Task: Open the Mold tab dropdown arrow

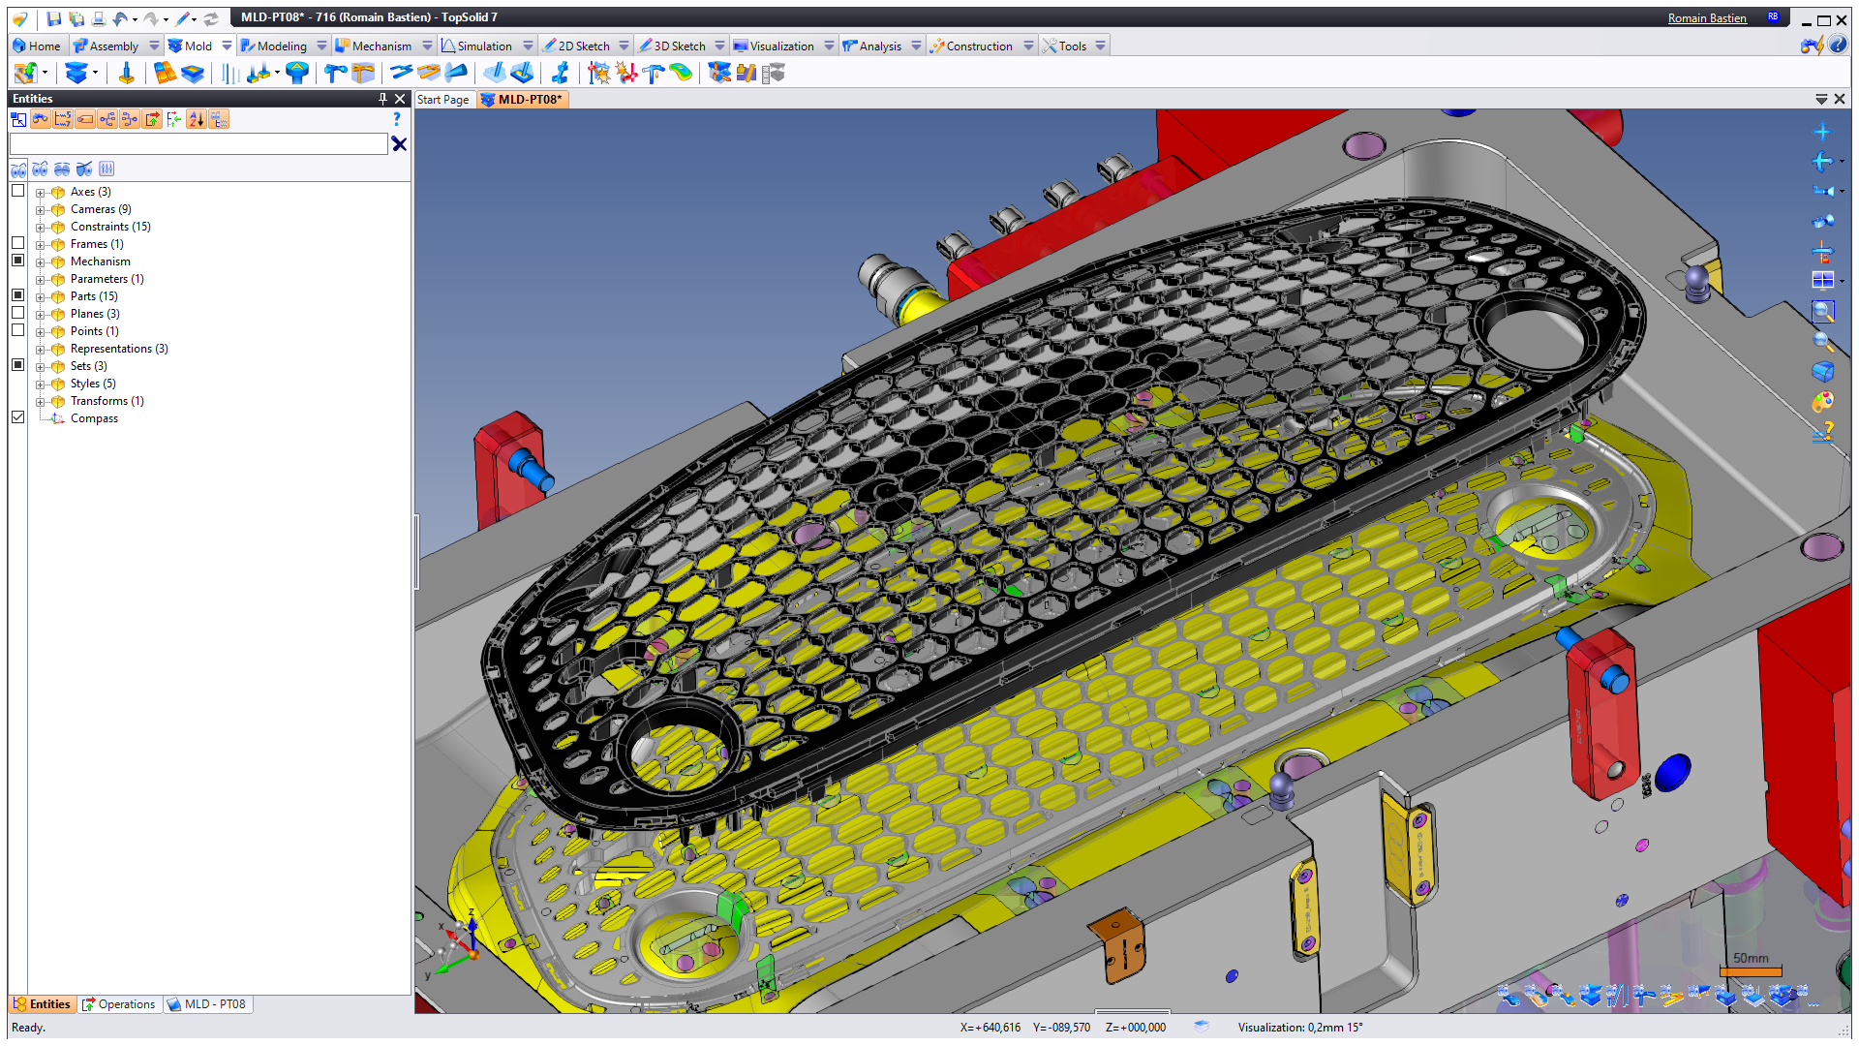Action: pos(227,46)
